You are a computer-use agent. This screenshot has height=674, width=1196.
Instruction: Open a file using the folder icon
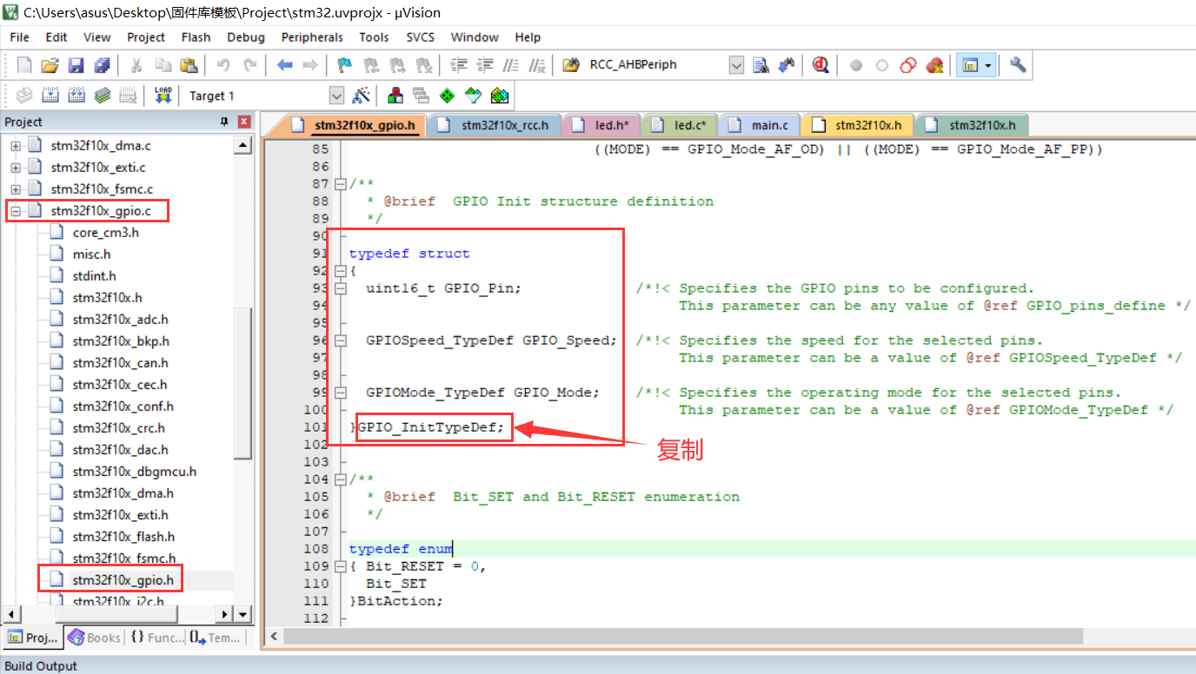[50, 65]
